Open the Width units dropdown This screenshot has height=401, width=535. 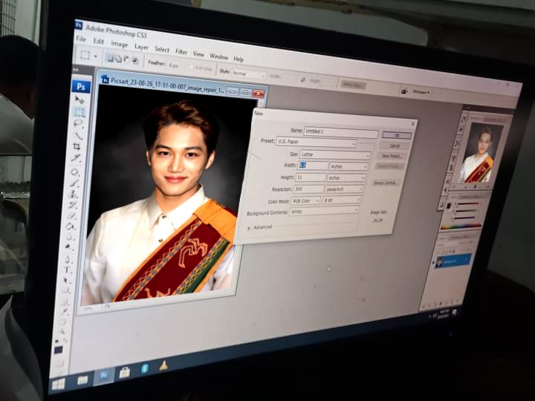click(x=348, y=166)
